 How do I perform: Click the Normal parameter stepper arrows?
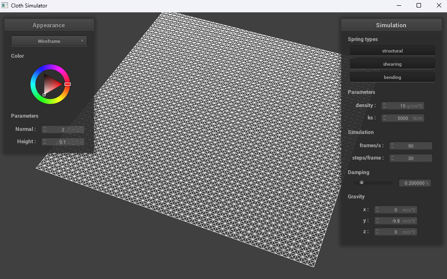pos(45,130)
